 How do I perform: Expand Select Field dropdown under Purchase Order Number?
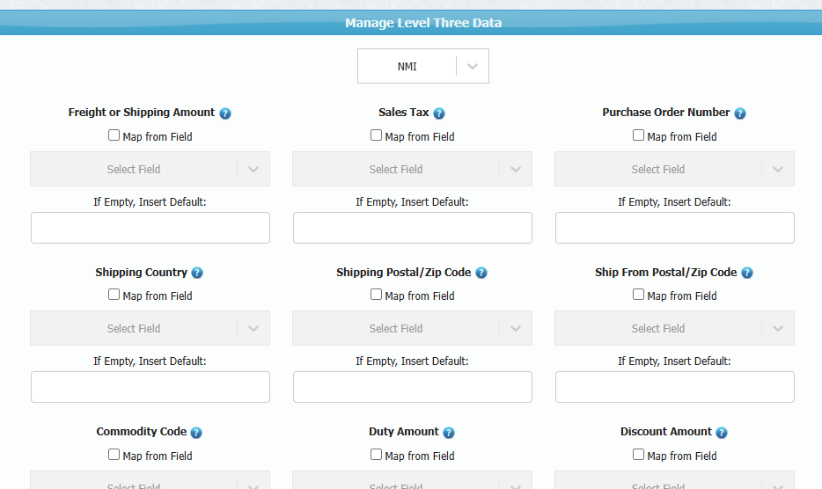(674, 169)
